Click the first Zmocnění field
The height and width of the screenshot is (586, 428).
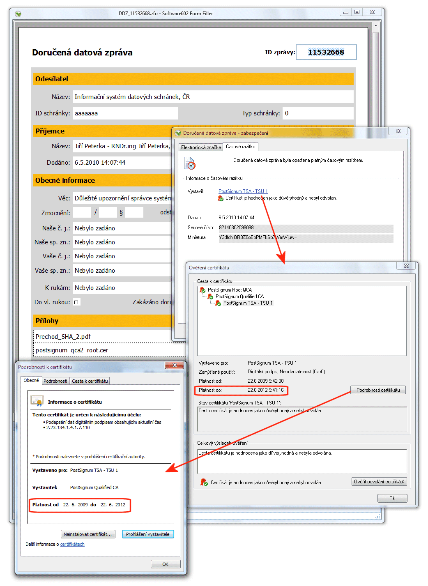(82, 212)
